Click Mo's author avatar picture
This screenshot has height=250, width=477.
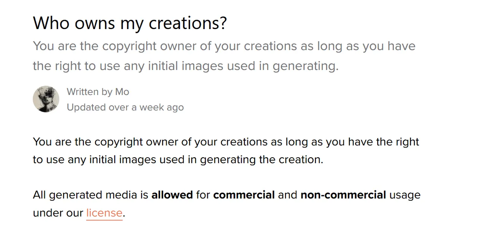[x=46, y=99]
